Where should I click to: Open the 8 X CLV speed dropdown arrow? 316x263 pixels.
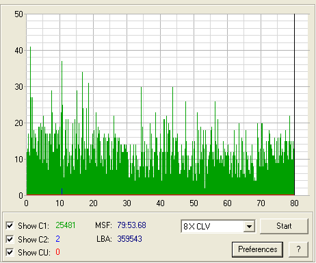(249, 227)
